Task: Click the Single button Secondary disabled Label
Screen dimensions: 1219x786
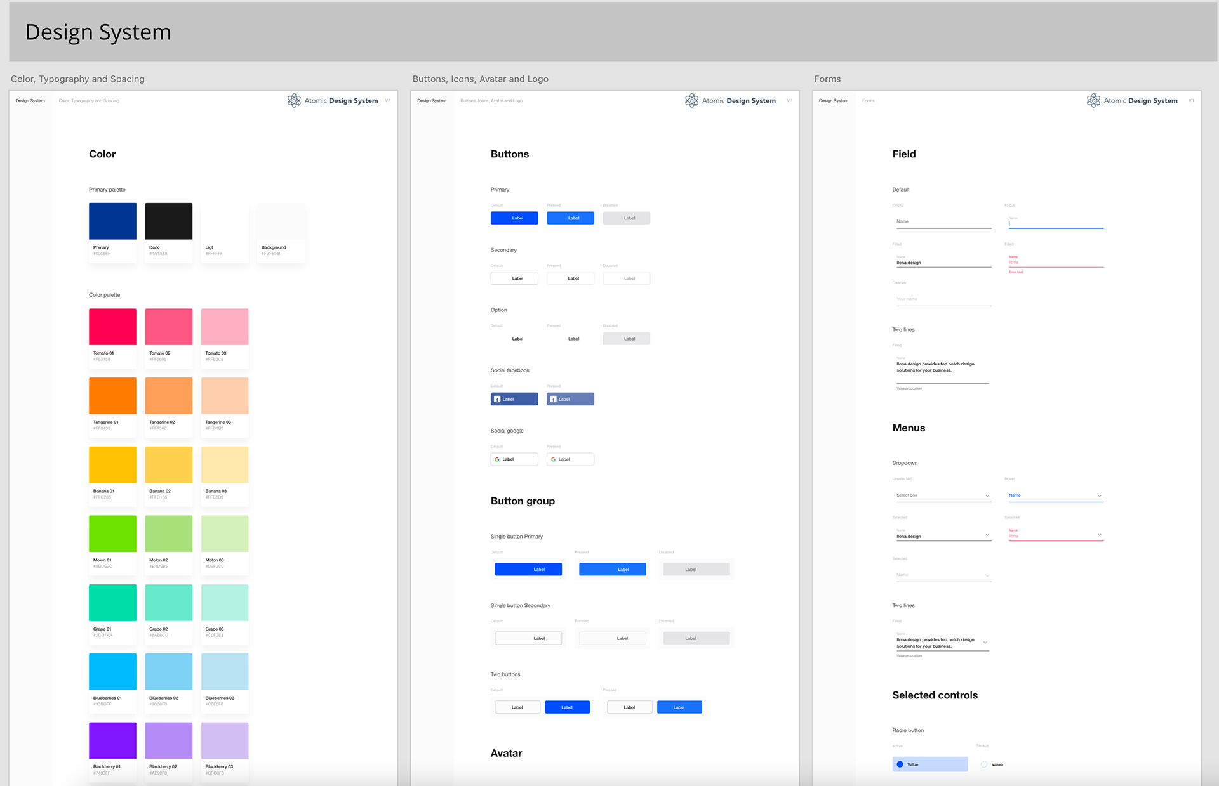Action: pos(696,638)
